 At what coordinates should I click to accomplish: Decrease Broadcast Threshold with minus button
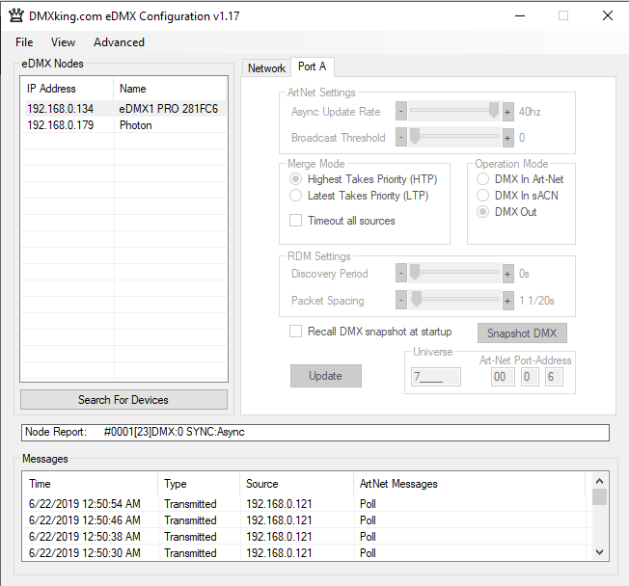pyautogui.click(x=400, y=138)
